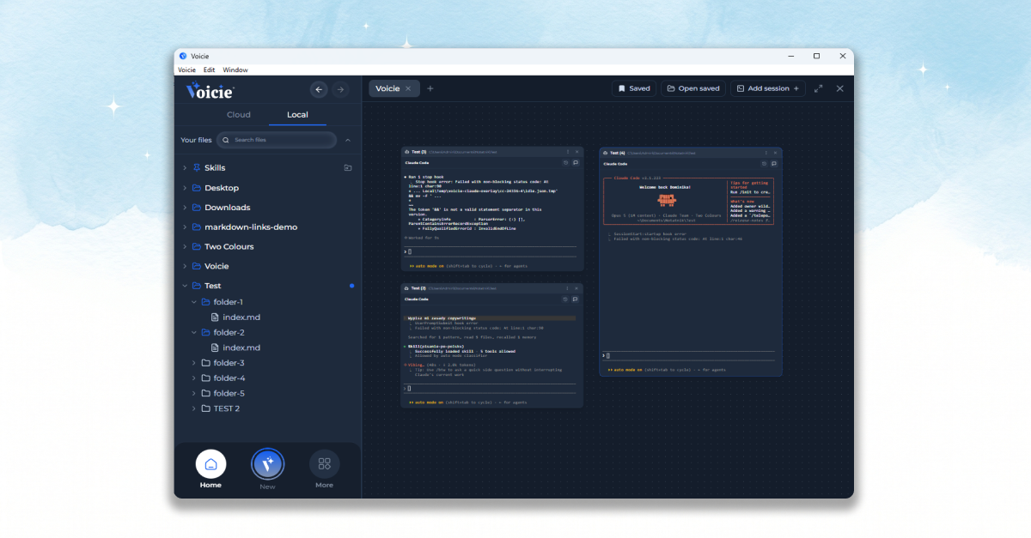Collapse folder-2 in the tree
The height and width of the screenshot is (538, 1031).
(194, 333)
